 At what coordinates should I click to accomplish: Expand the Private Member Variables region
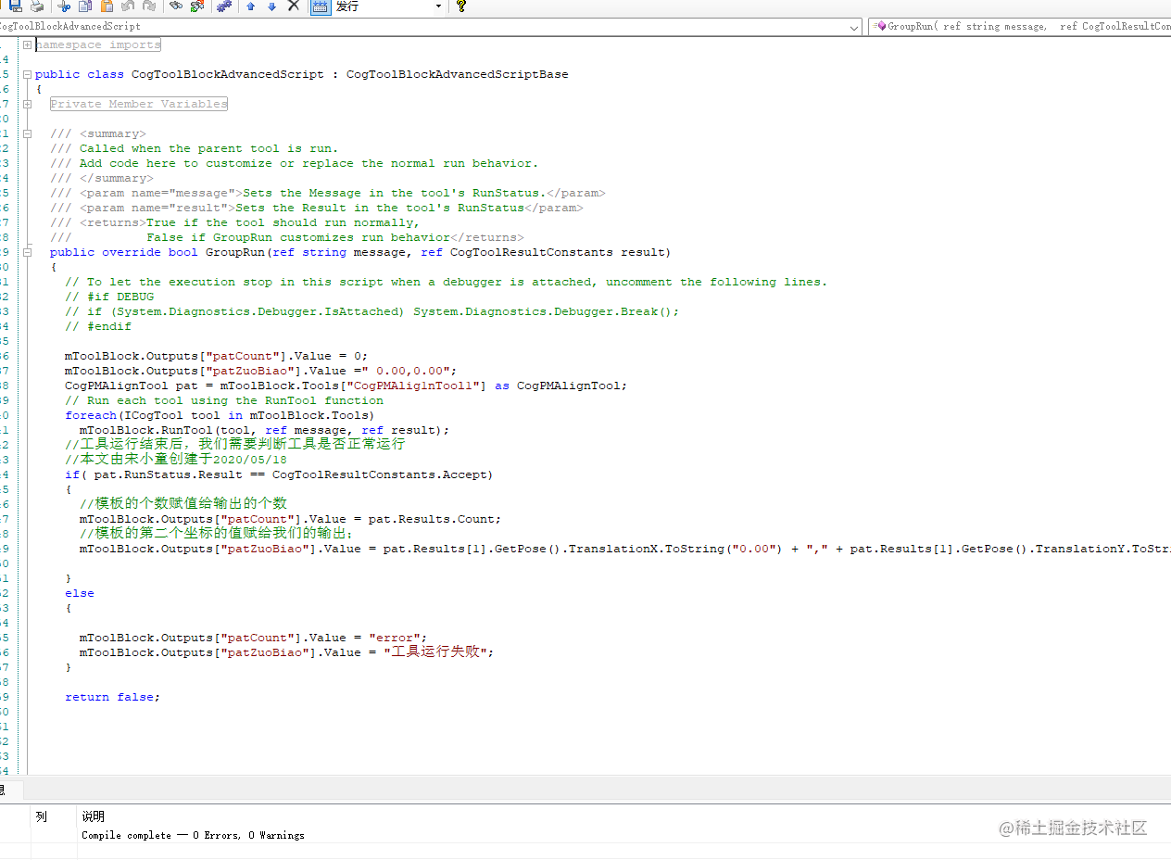(28, 104)
